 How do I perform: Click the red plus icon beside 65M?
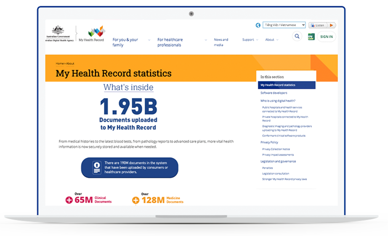point(69,200)
